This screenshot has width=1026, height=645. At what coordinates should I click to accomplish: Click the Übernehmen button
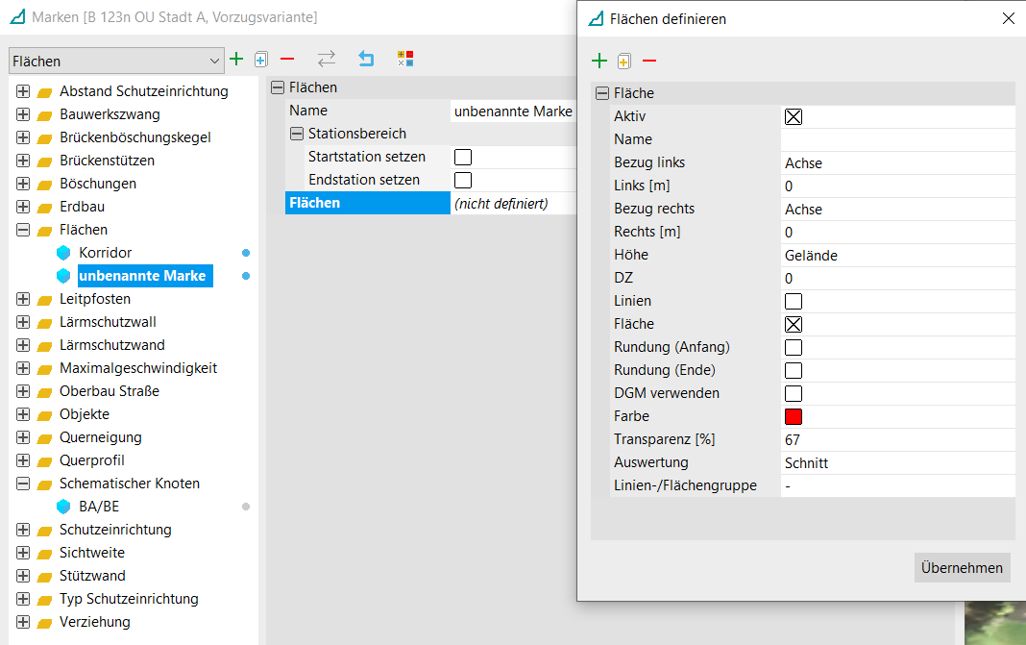tap(962, 567)
